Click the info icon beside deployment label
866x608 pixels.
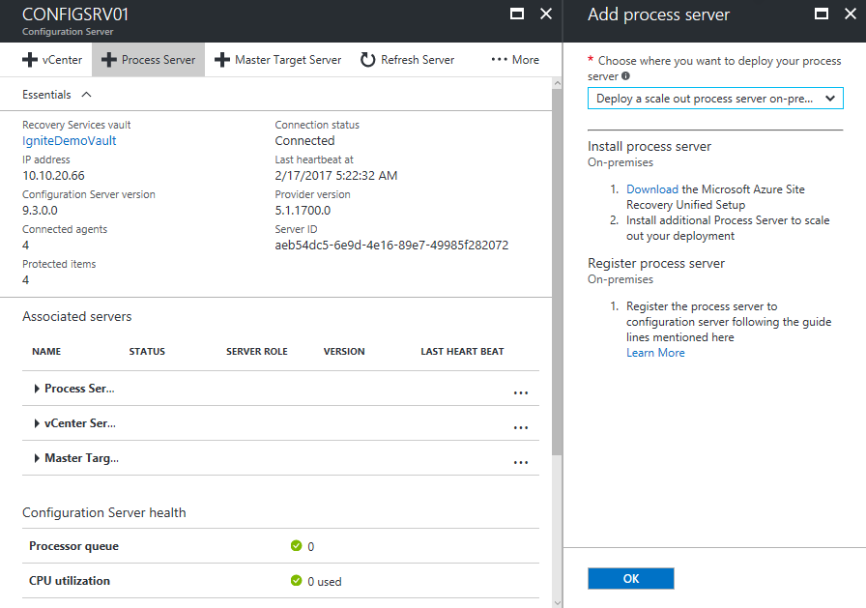click(626, 76)
